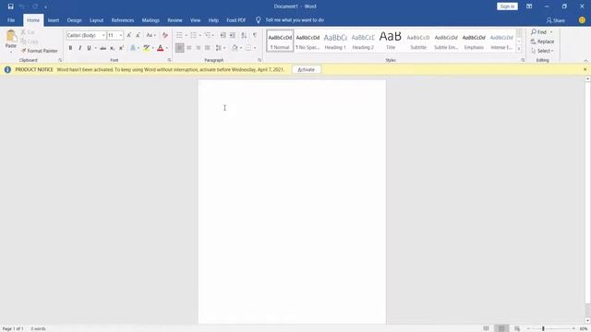Click the Decrease Indent icon

pos(223,35)
